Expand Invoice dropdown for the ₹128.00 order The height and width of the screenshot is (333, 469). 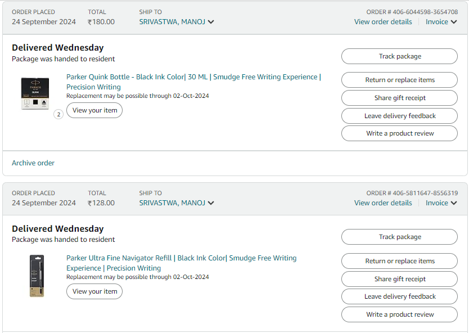point(441,203)
